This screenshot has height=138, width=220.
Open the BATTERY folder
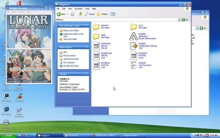pos(96,27)
